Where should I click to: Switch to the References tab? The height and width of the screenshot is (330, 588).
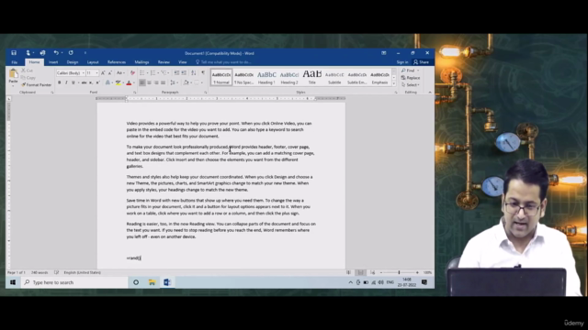click(117, 62)
